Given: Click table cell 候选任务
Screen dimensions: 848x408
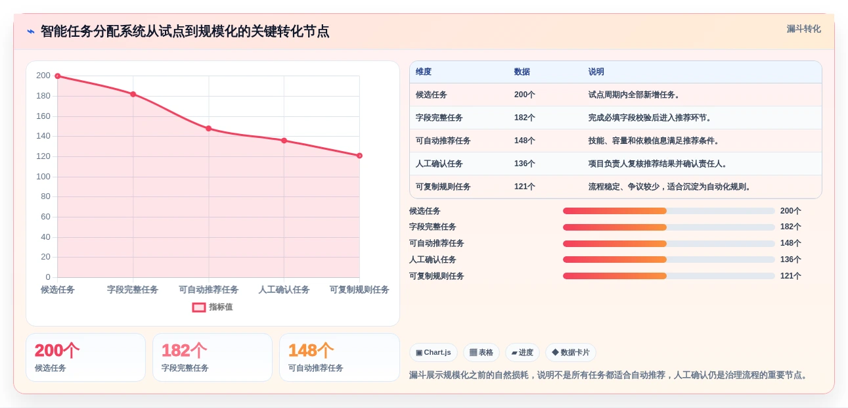Looking at the screenshot, I should coord(432,95).
